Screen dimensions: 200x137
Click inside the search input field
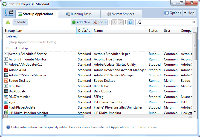coord(166,22)
